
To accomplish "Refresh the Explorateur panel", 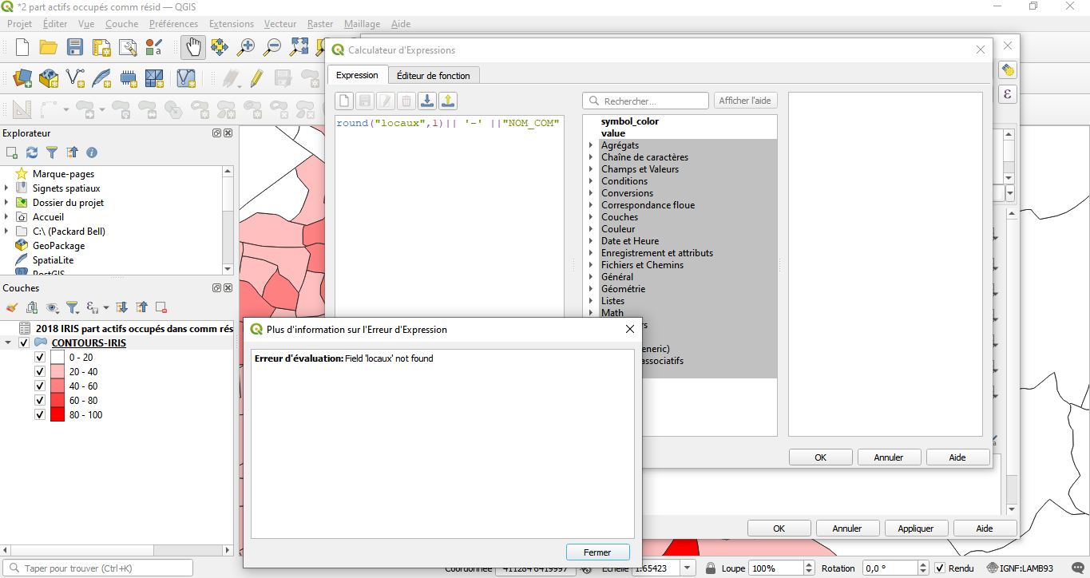I will (32, 152).
